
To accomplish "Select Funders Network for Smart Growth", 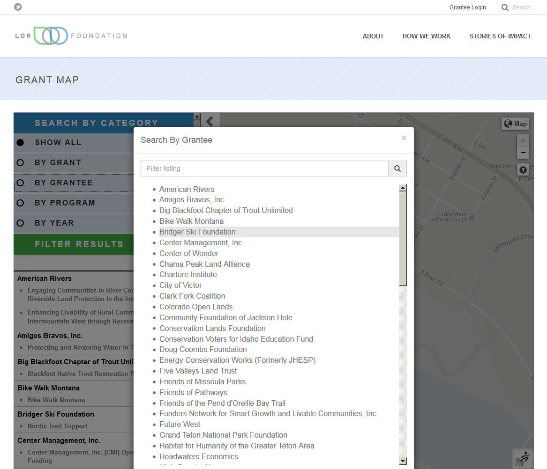I will click(x=269, y=414).
